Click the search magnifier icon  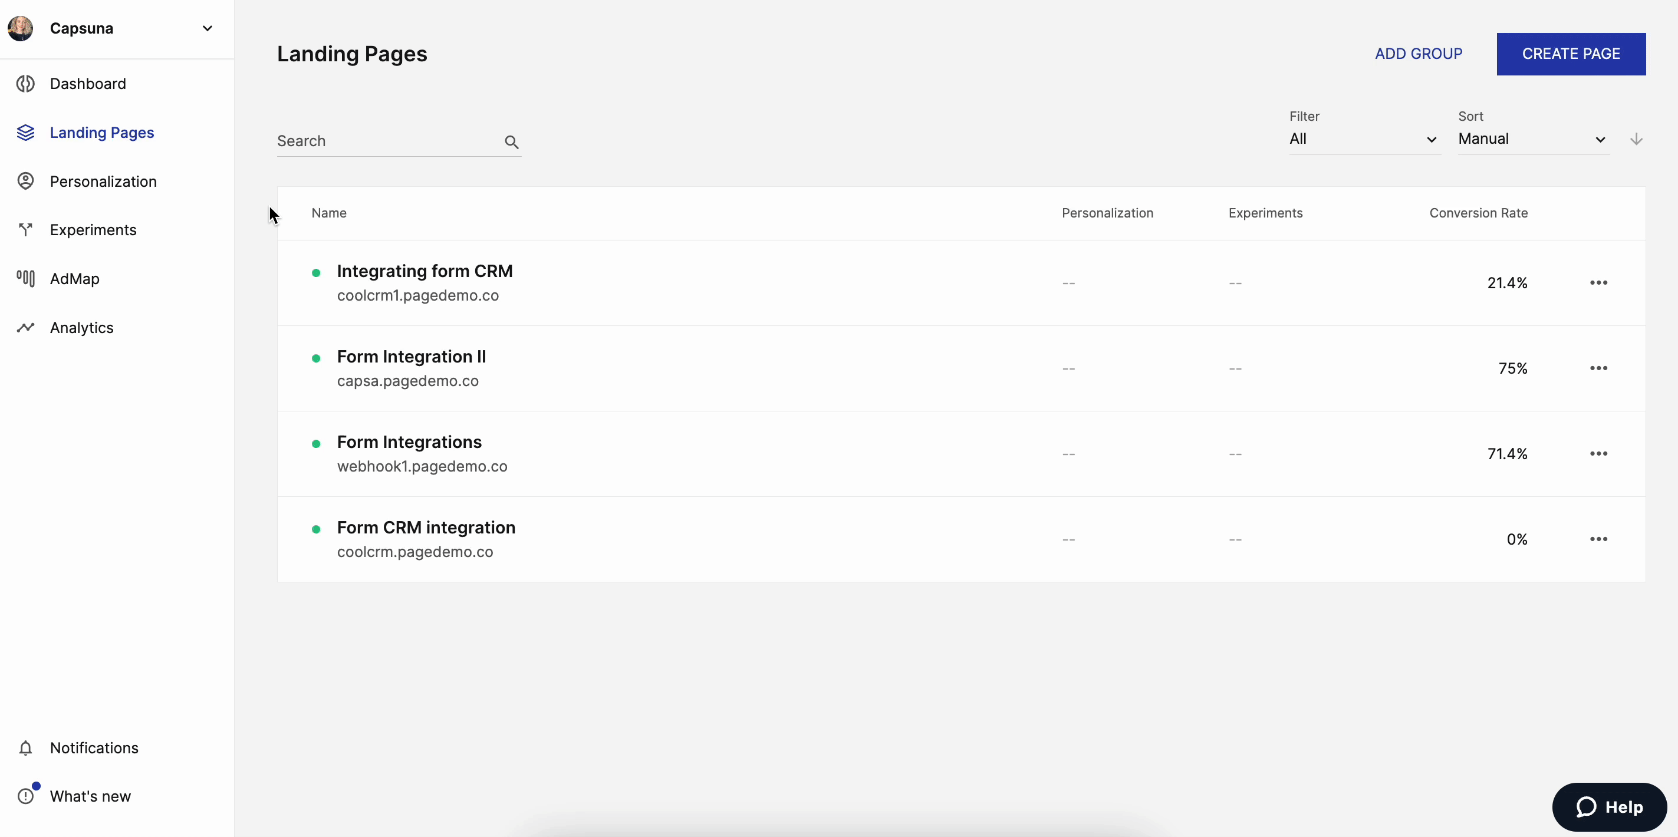point(511,141)
